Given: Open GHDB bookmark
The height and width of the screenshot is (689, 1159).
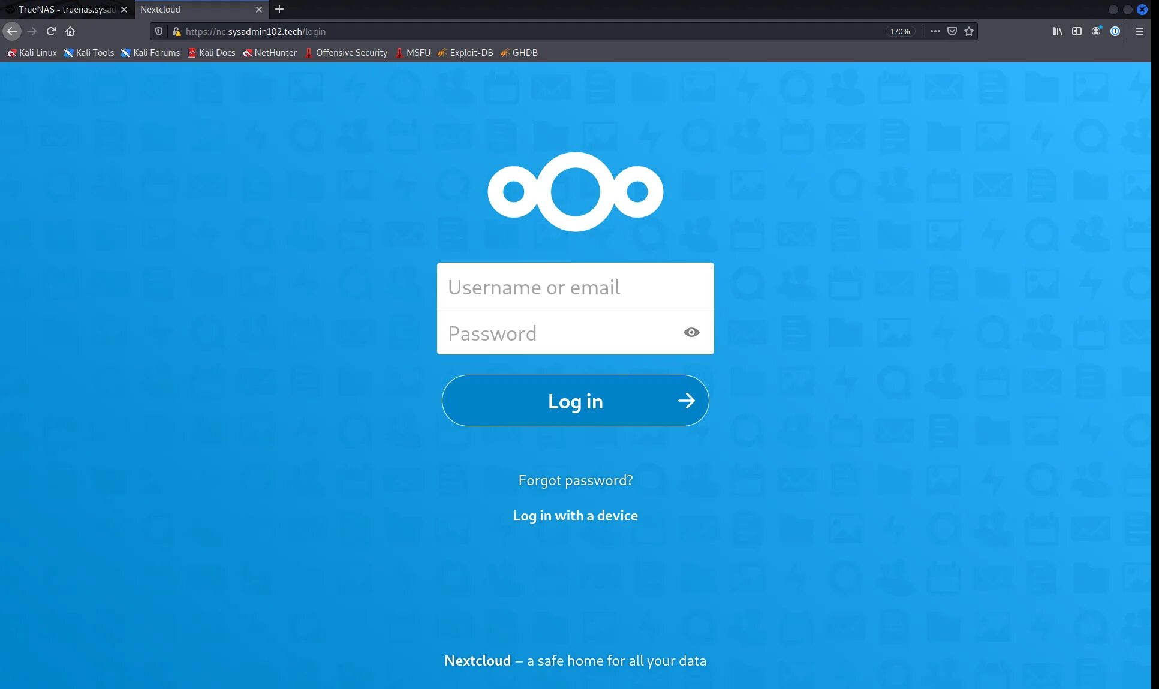Looking at the screenshot, I should [x=519, y=53].
